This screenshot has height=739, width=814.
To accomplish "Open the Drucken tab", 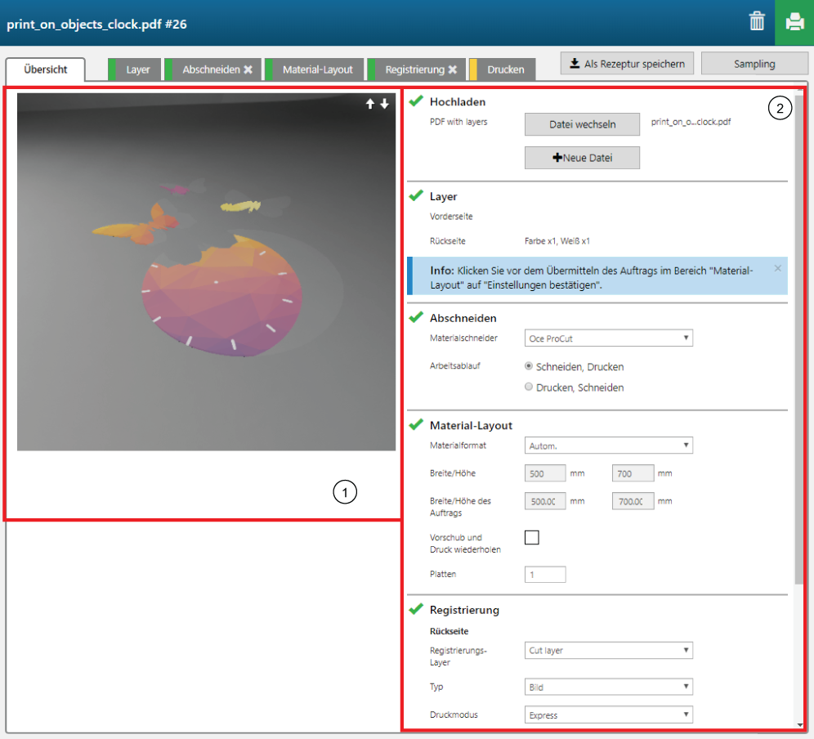I will tap(505, 70).
